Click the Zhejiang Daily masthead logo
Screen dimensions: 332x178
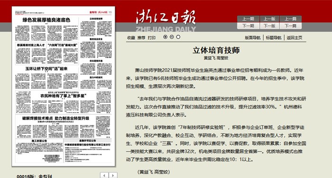tap(166, 21)
